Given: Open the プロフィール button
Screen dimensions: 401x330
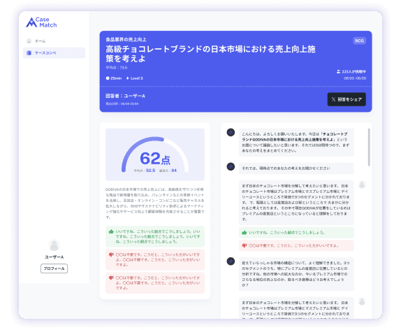Looking at the screenshot, I should tap(54, 268).
